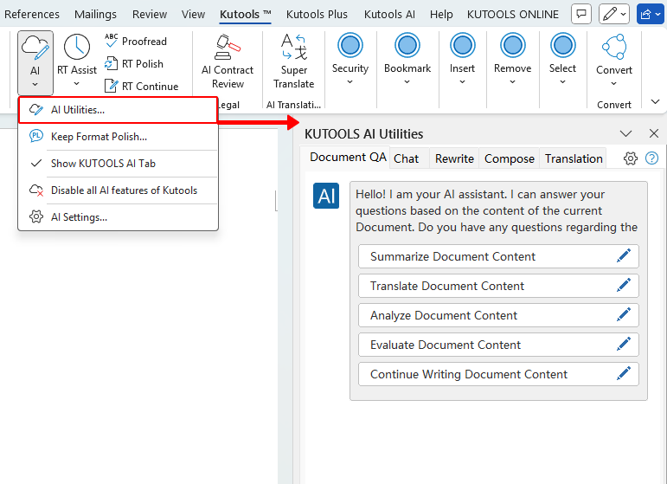Screen dimensions: 667x484
Task: Switch to the View tab
Action: pyautogui.click(x=193, y=15)
